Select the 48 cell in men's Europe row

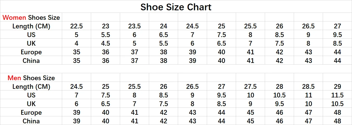tap(337, 112)
